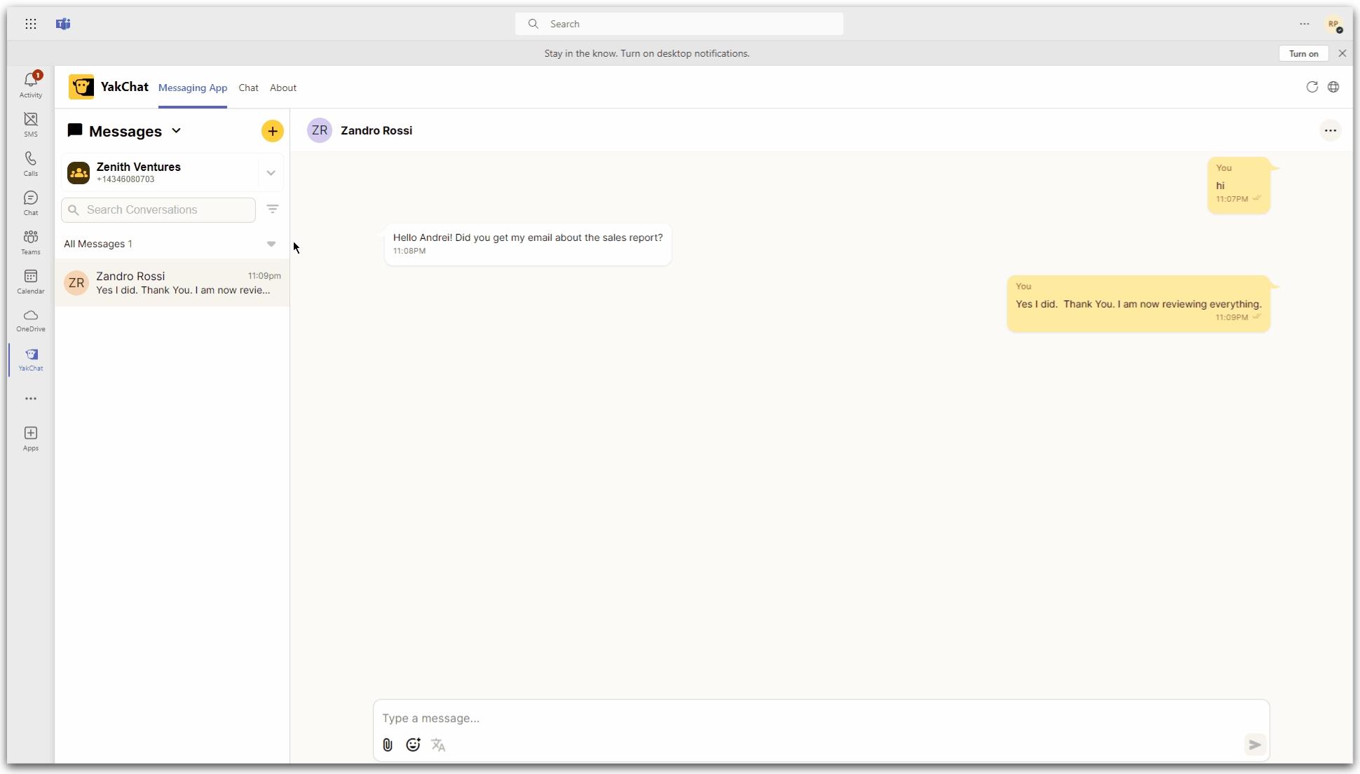This screenshot has height=774, width=1360.
Task: Click the top Teams Search bar
Action: pos(679,24)
